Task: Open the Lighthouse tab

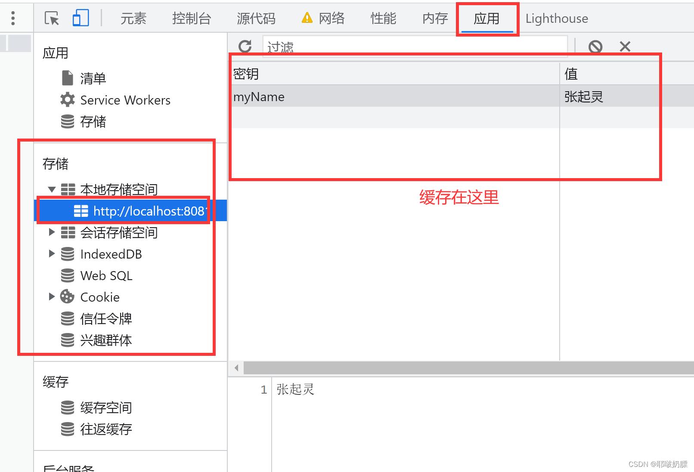Action: (557, 19)
